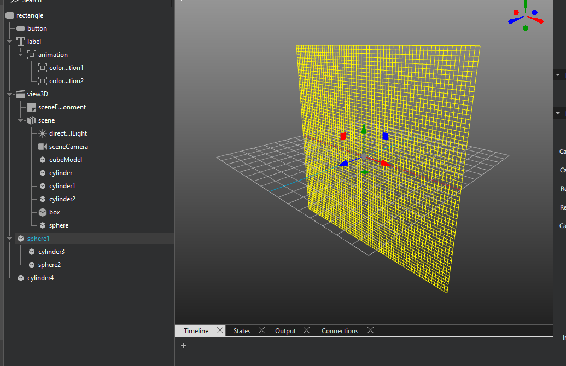
Task: Select colorAnimation2 item in navigator
Action: tap(66, 81)
